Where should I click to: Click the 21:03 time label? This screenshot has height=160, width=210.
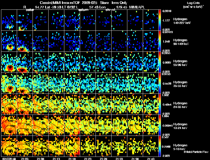[25, 159]
